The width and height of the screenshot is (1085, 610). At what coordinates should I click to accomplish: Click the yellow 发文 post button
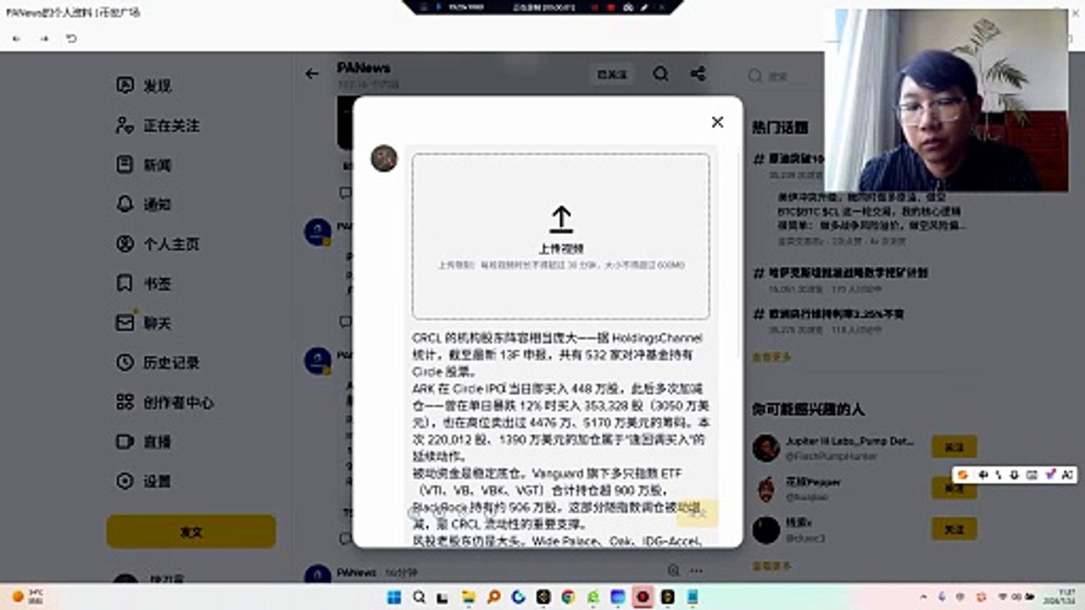point(191,532)
